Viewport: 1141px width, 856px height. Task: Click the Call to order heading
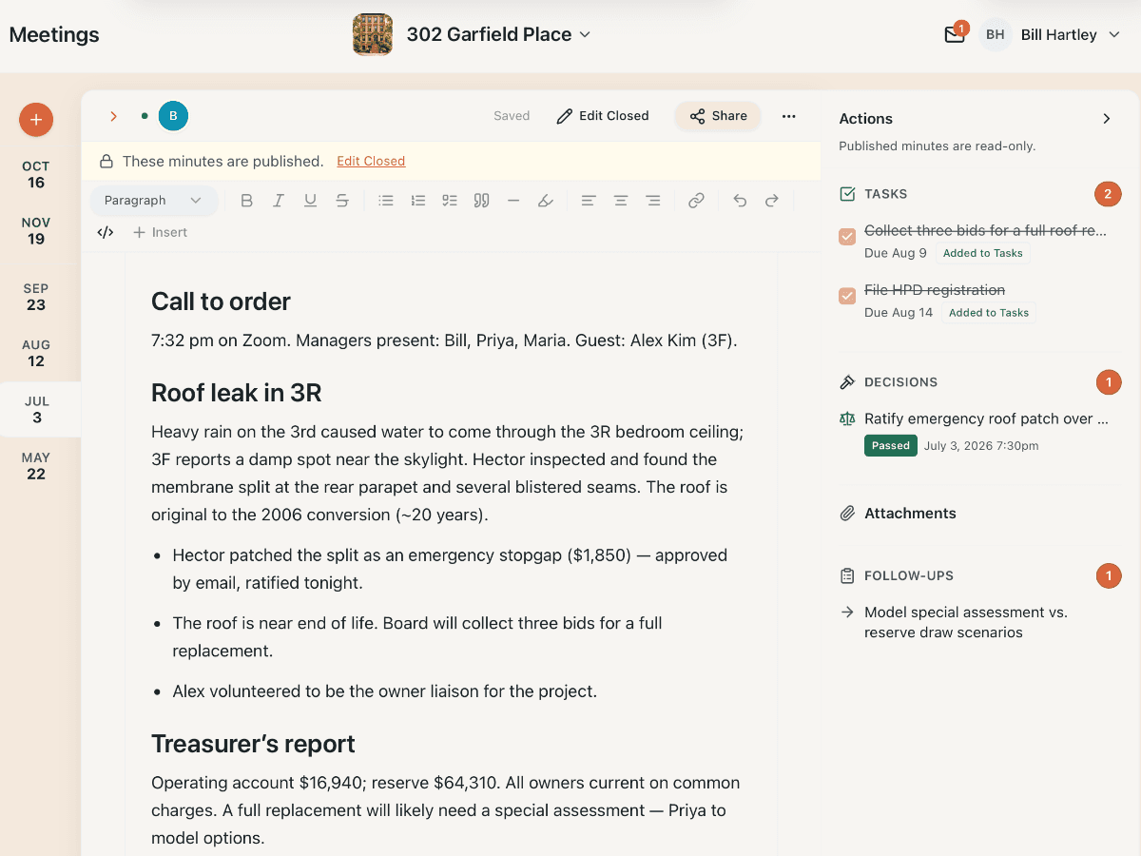(221, 302)
